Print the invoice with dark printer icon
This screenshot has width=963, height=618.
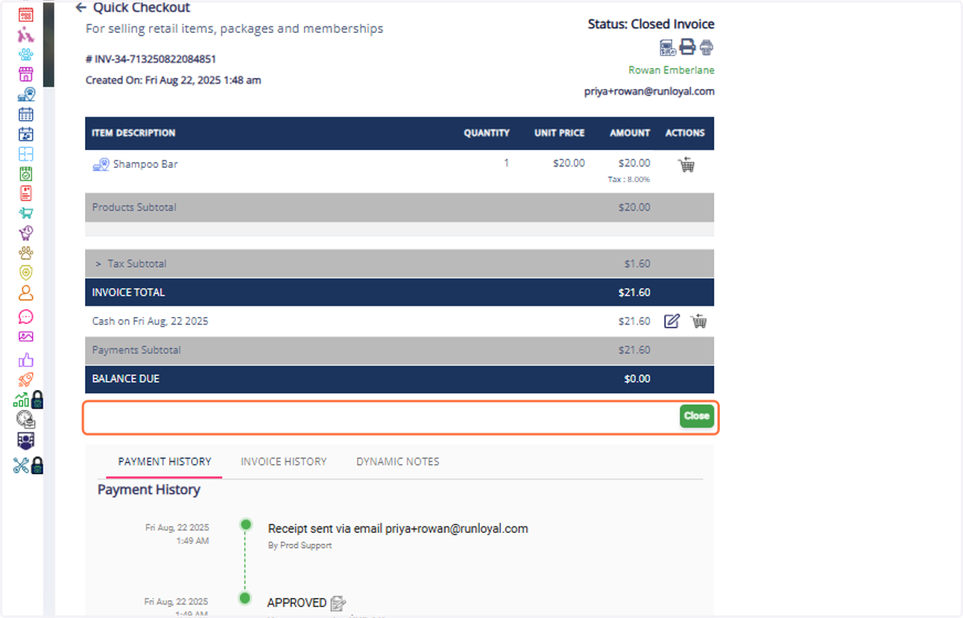[x=687, y=47]
